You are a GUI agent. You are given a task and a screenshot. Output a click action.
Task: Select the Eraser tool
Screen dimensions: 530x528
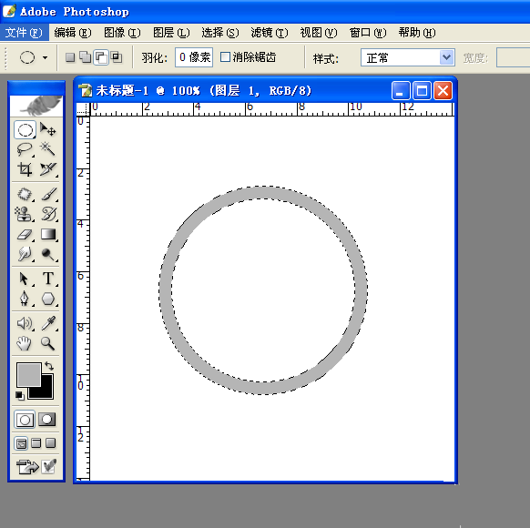point(25,234)
